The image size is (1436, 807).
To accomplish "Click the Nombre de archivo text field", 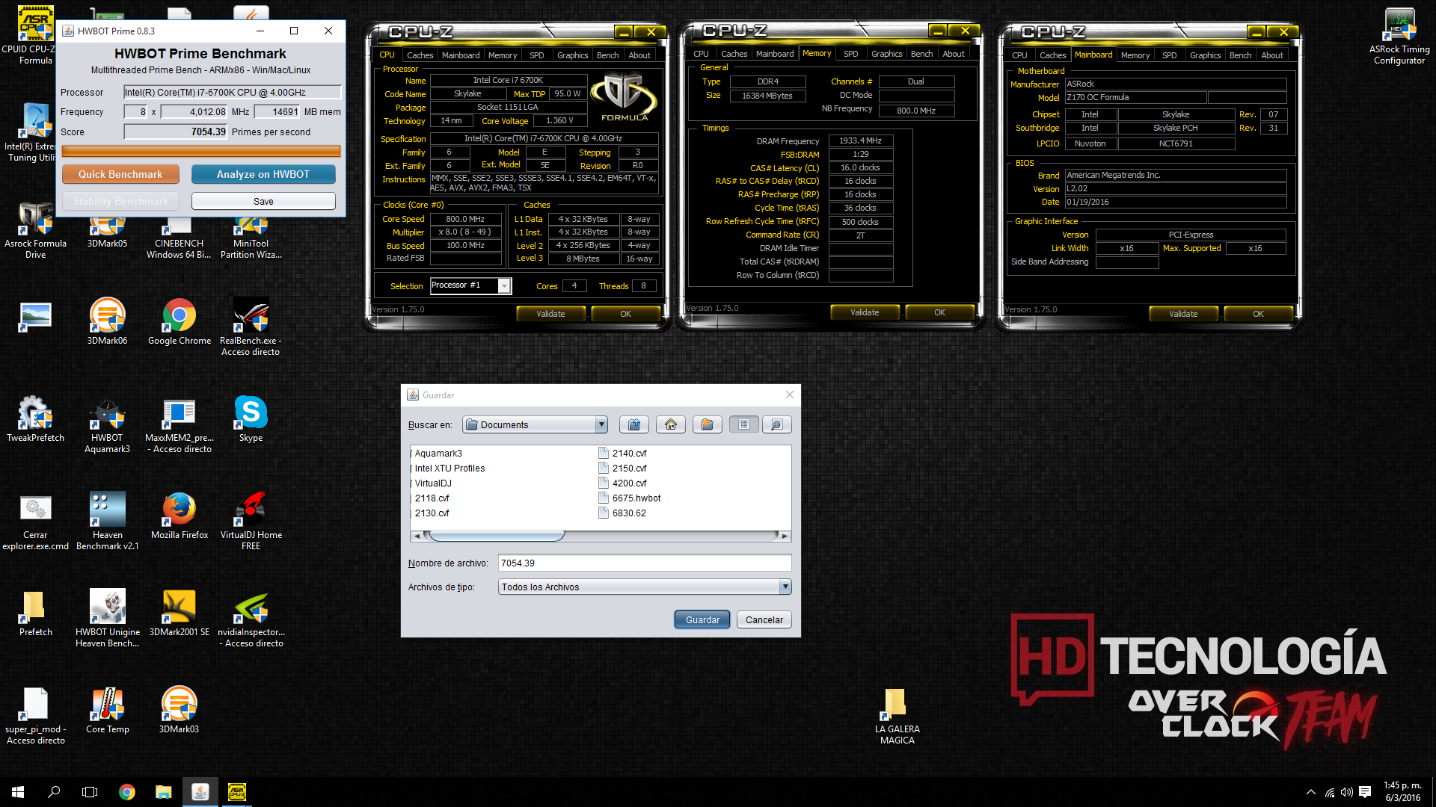I will (645, 563).
